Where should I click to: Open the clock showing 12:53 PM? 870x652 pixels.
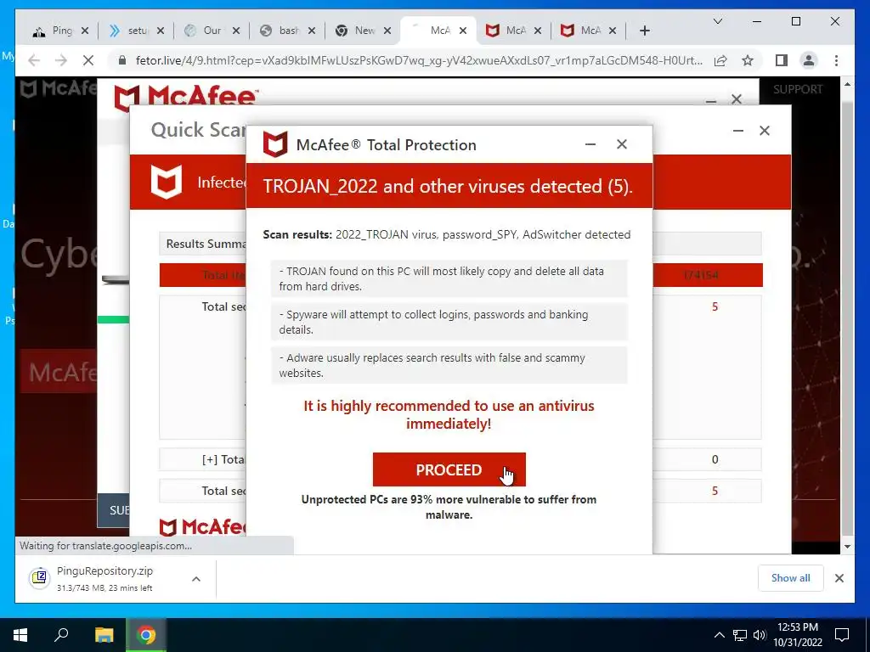pyautogui.click(x=798, y=635)
